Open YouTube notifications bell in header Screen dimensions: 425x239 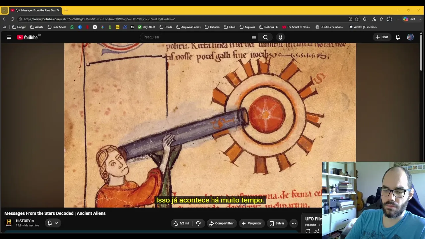(398, 37)
